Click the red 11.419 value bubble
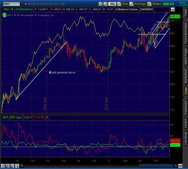Image resolution: width=188 pixels, height=169 pixels. pyautogui.click(x=175, y=140)
